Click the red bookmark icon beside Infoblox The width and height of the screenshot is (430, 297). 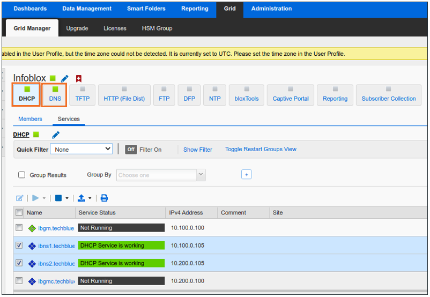(x=79, y=79)
